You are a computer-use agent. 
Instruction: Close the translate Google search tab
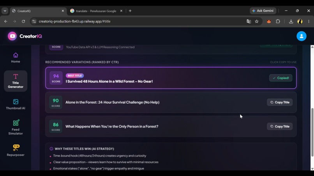(x=121, y=11)
